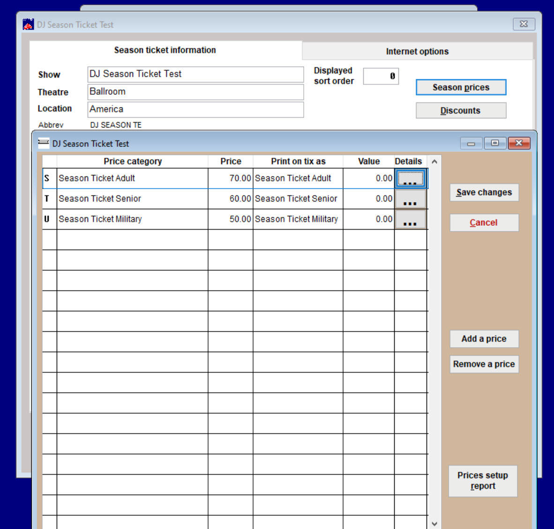
Task: Open details for Season Ticket Senior row
Action: click(x=410, y=199)
